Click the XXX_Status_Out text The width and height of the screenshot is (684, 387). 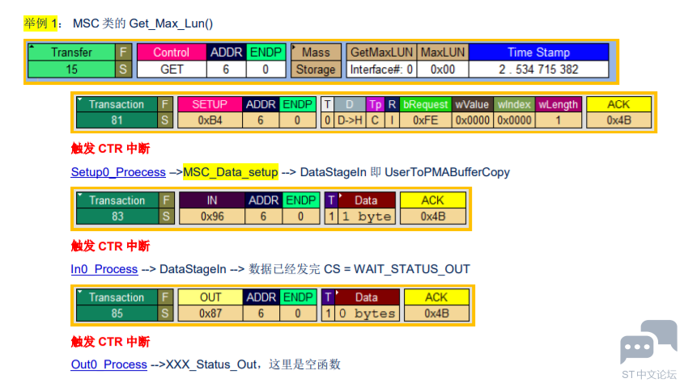[x=211, y=364]
